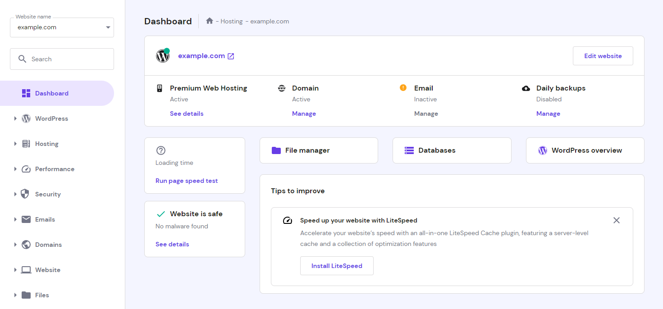Click See details under Premium Web Hosting
This screenshot has height=309, width=663.
tap(187, 114)
